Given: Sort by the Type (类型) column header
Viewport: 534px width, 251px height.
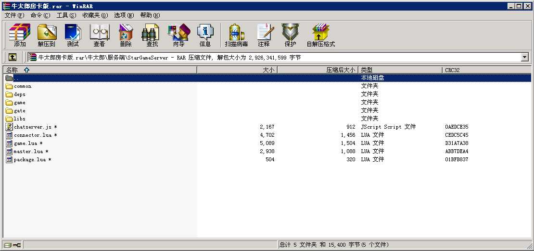Looking at the screenshot, I should (400, 70).
